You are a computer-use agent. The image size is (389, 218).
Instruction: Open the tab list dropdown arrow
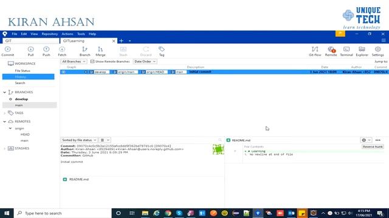coord(129,41)
